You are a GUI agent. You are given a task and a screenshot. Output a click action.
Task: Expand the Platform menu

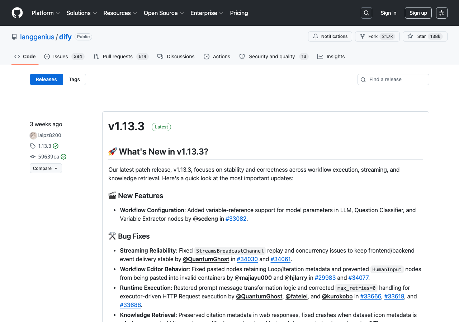coord(46,13)
